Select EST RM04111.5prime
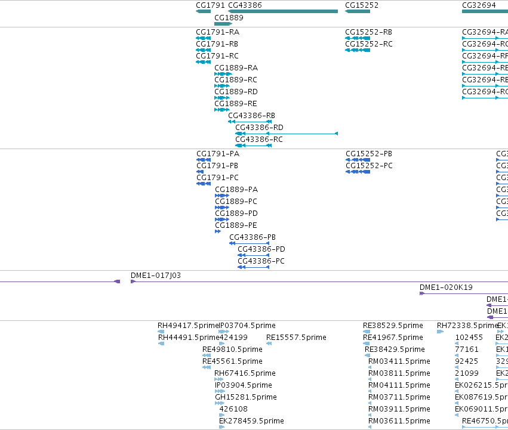This screenshot has width=508, height=430. (x=399, y=386)
